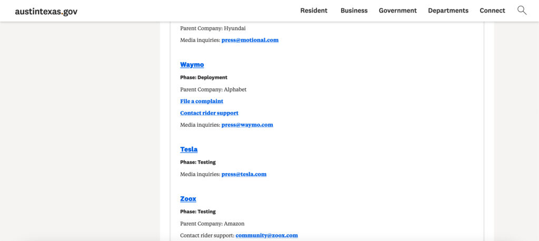Go to austintexas.gov home logo

click(46, 12)
